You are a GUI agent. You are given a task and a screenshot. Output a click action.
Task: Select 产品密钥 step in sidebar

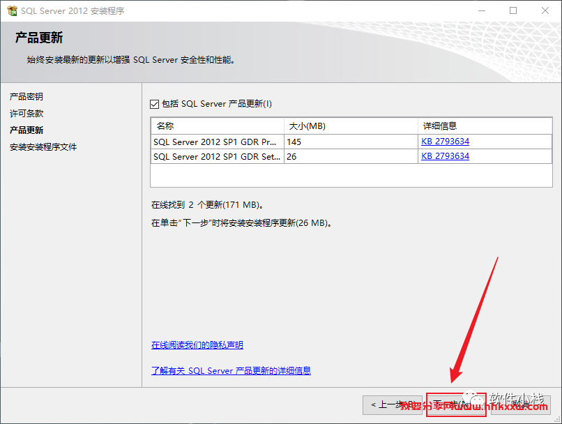26,96
